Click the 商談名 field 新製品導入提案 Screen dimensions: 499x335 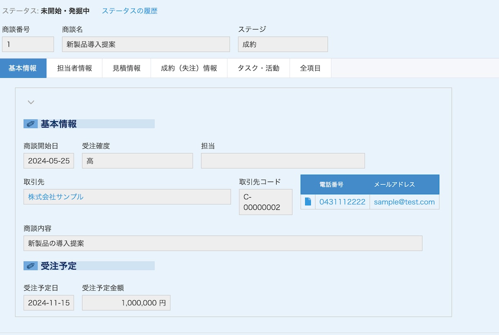coord(146,44)
